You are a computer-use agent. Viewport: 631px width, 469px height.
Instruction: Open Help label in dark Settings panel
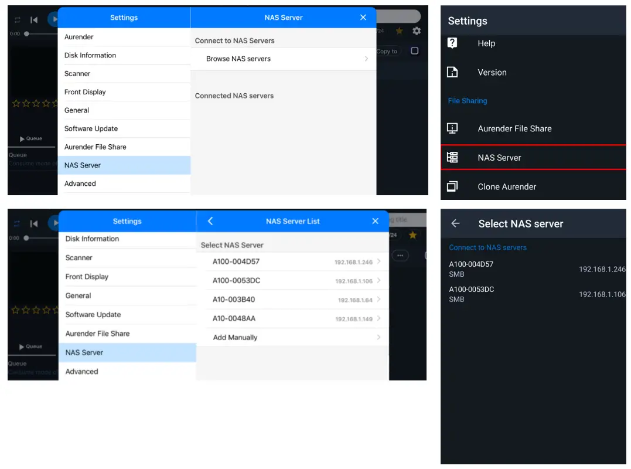(x=486, y=43)
